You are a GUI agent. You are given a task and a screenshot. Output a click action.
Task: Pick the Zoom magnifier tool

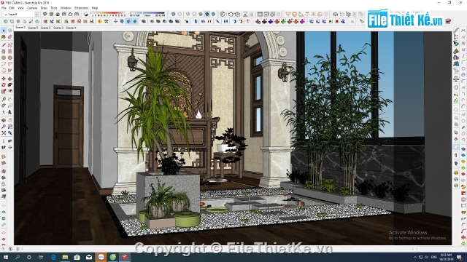[x=4, y=127]
